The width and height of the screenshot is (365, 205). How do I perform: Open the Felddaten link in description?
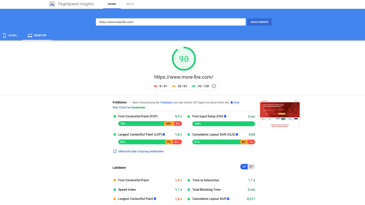click(166, 102)
